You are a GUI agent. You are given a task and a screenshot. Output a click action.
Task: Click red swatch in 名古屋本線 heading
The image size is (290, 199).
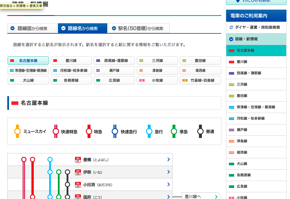click(x=15, y=103)
